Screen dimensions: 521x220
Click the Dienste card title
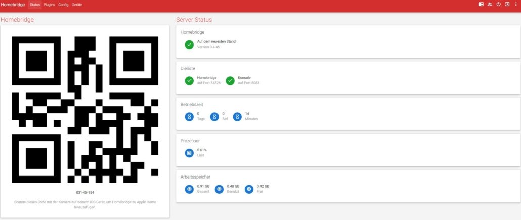(187, 68)
